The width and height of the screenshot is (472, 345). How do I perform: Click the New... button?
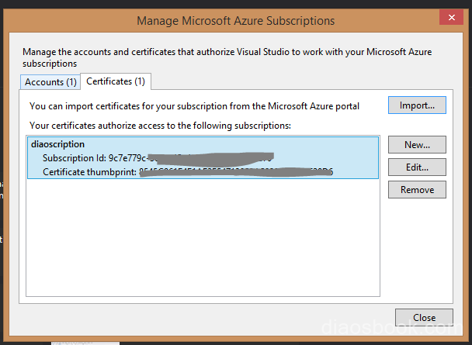(417, 144)
